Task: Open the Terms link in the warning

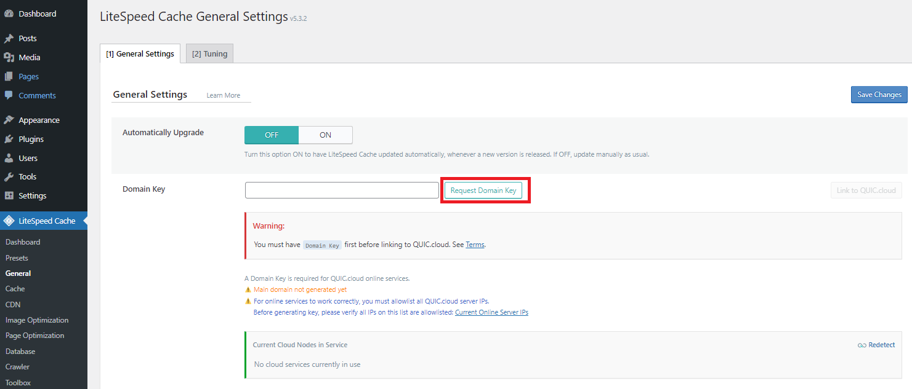Action: 475,245
